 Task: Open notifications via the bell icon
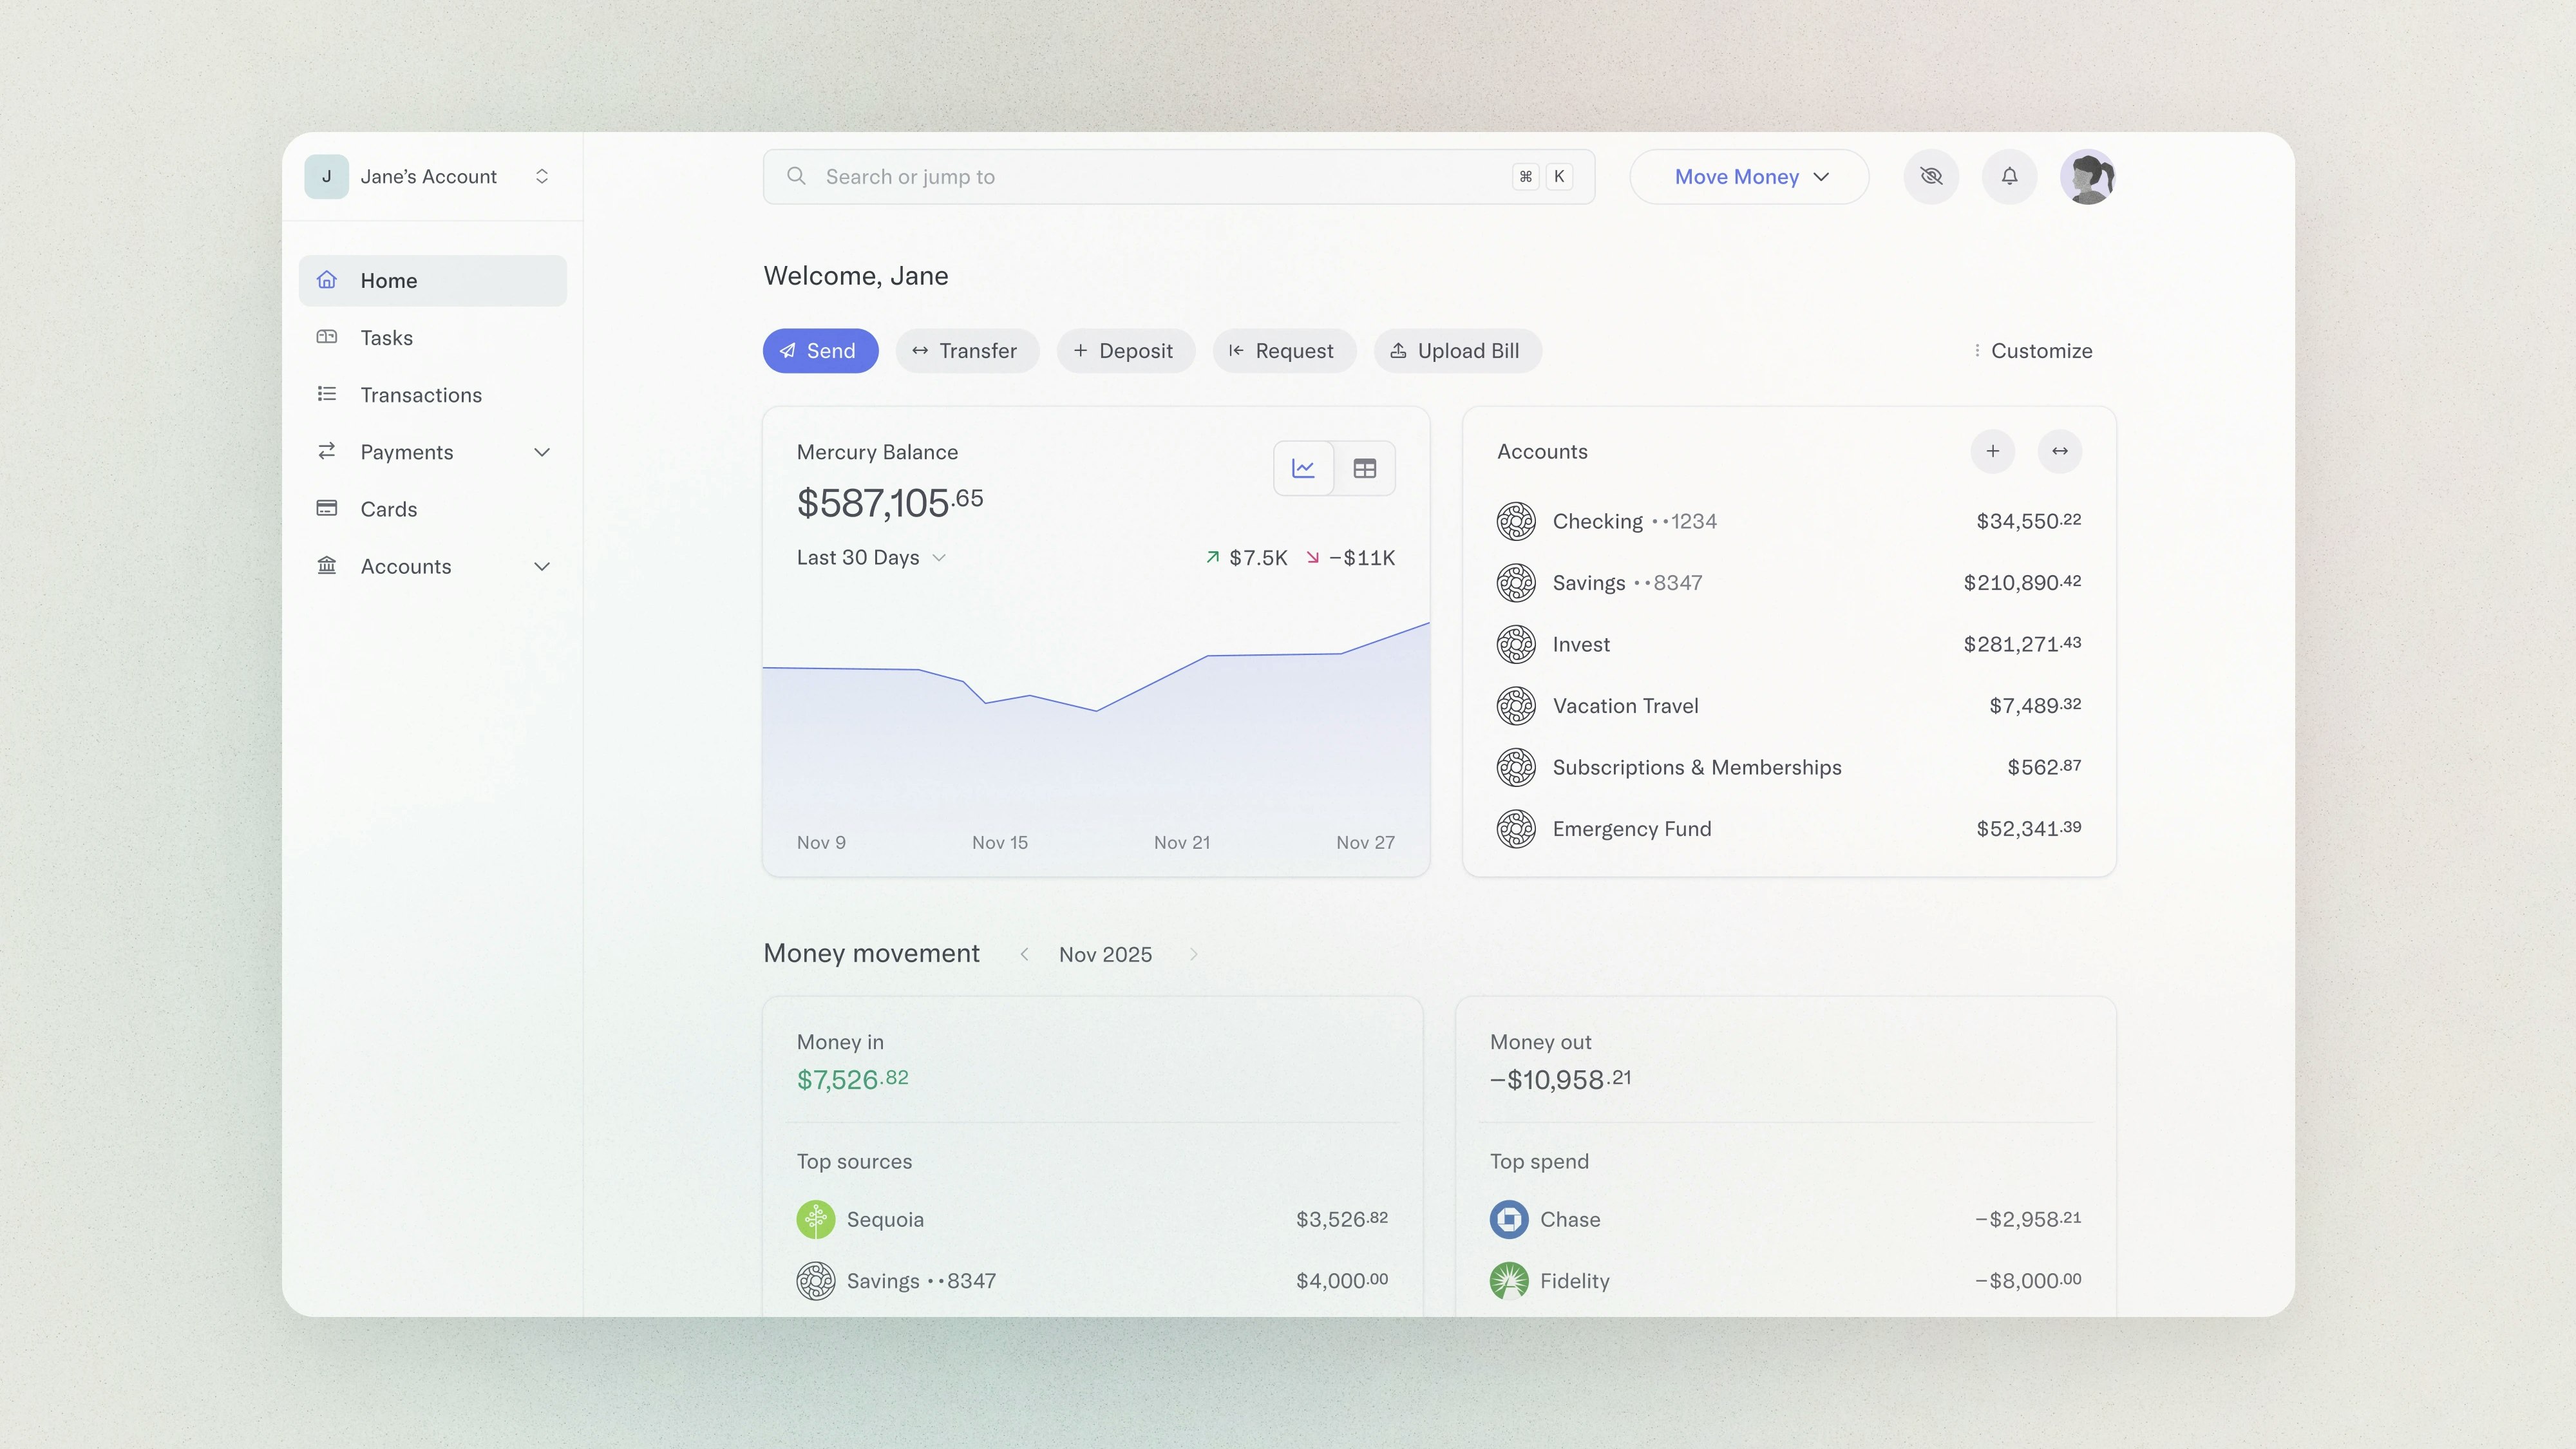[x=2009, y=176]
